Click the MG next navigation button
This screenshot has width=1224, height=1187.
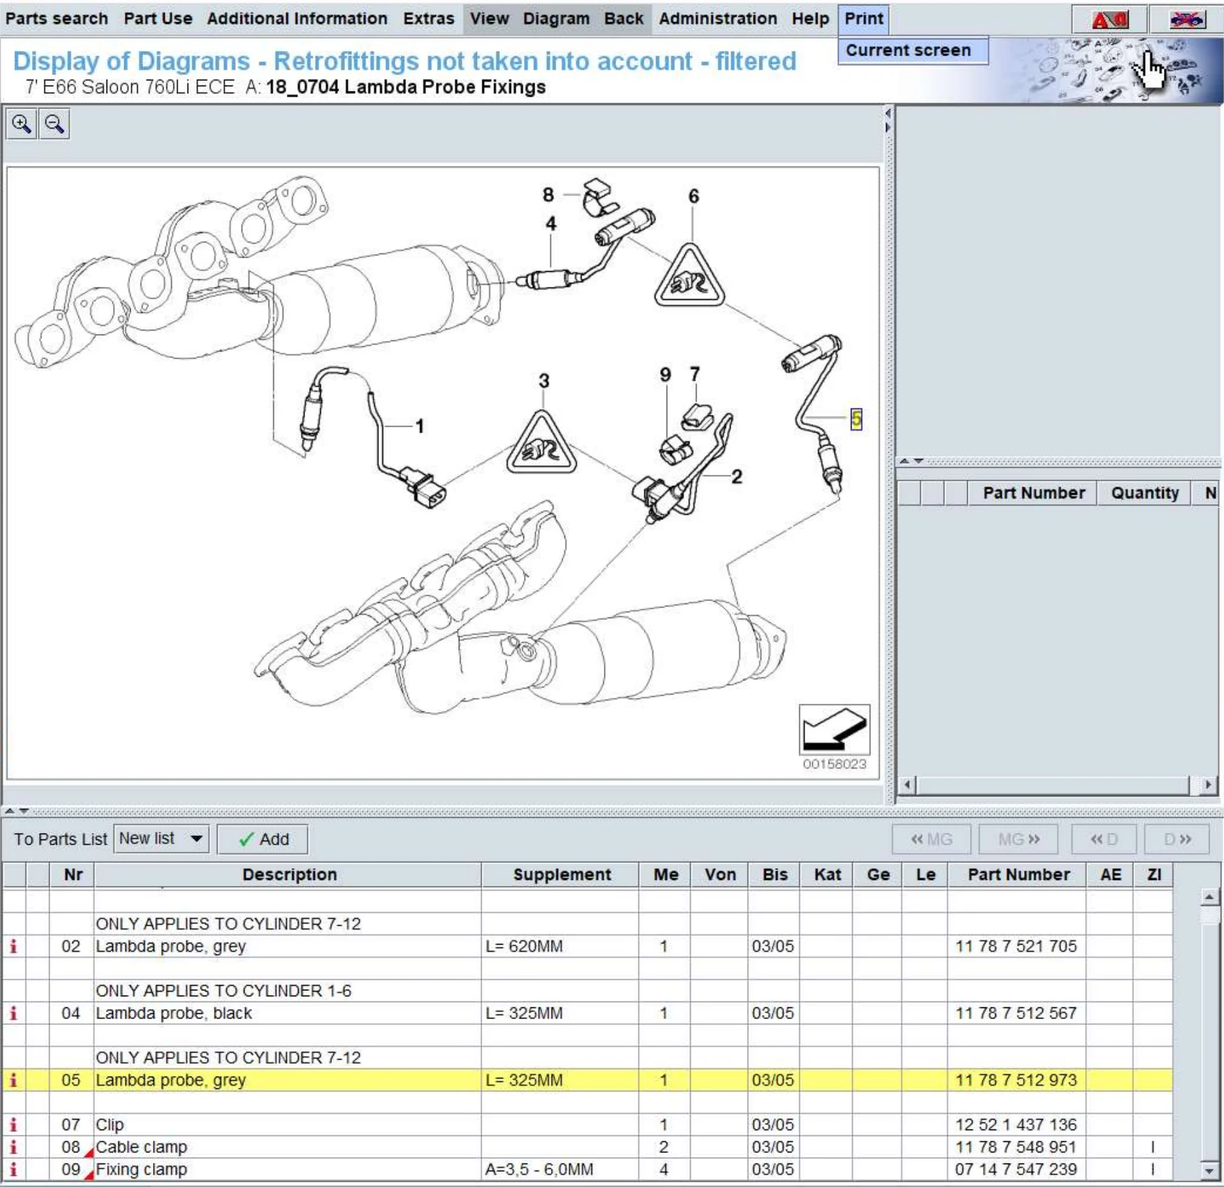1017,839
